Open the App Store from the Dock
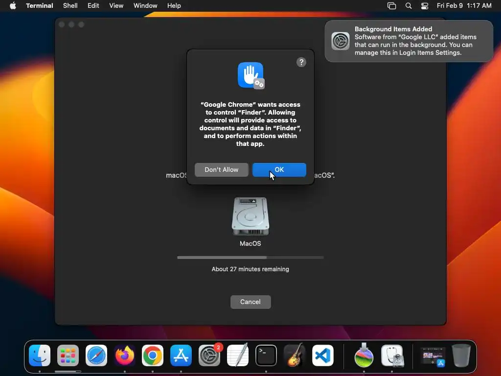Viewport: 501px width, 376px height. 181,355
